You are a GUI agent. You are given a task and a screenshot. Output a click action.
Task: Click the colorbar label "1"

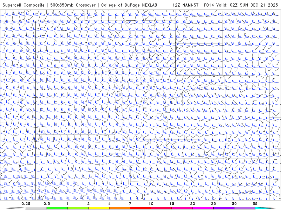(x=67, y=204)
